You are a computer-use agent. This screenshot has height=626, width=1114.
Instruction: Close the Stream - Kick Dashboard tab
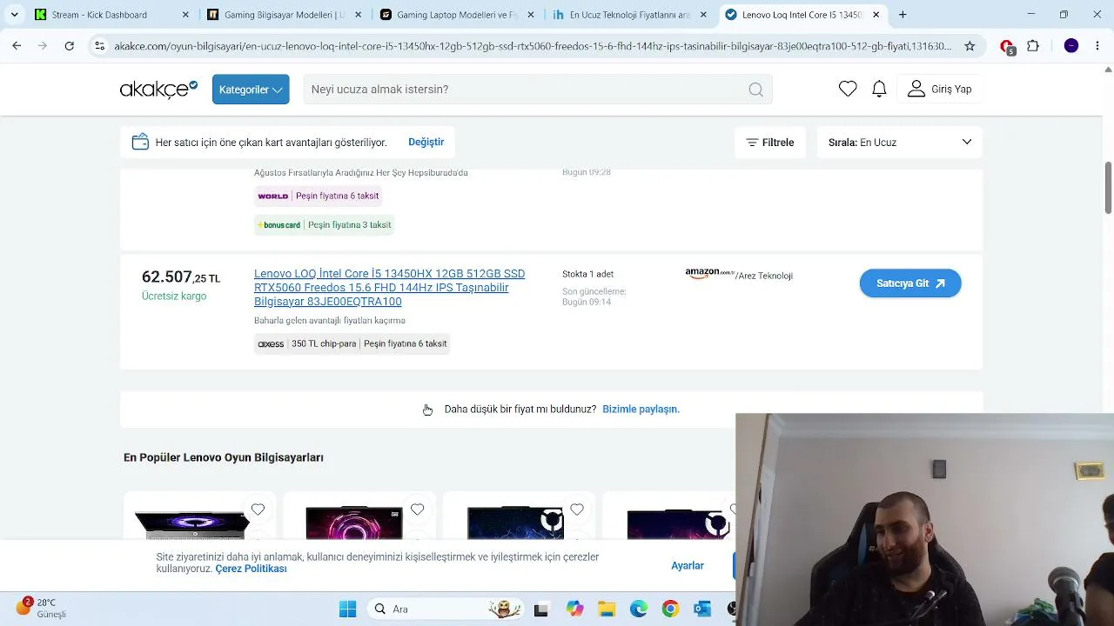point(185,15)
